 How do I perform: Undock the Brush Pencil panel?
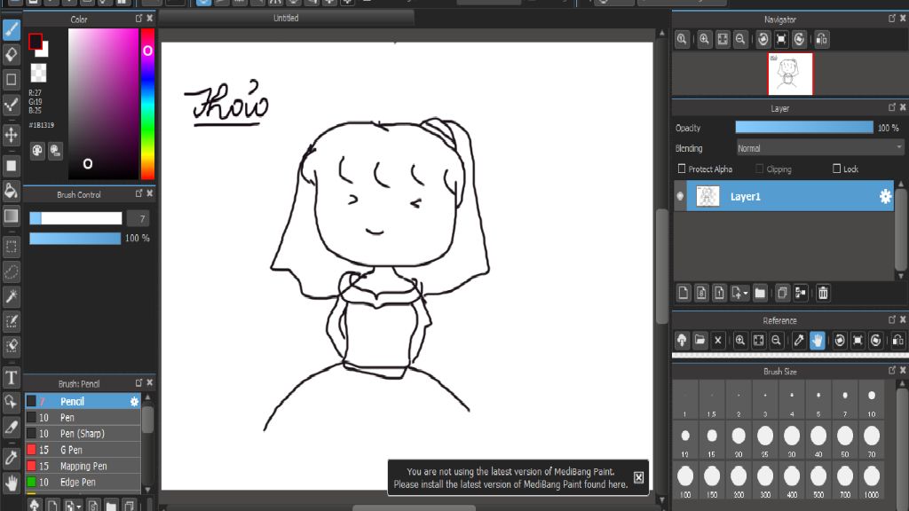pos(139,383)
